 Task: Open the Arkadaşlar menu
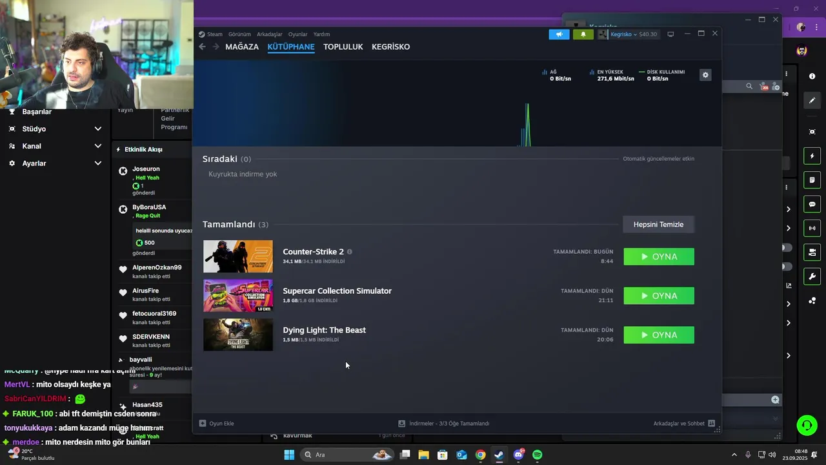pyautogui.click(x=270, y=34)
